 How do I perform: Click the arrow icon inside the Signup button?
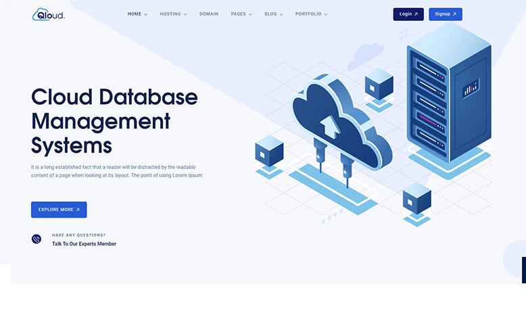[x=454, y=14]
